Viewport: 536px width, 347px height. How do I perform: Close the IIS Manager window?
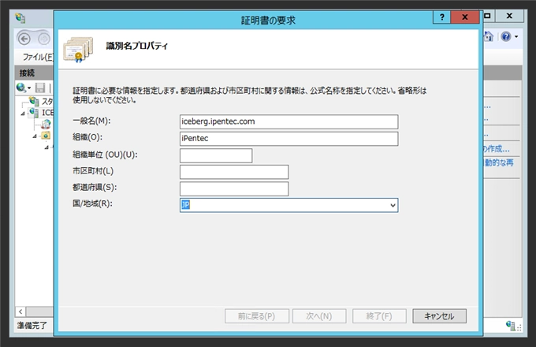click(509, 16)
